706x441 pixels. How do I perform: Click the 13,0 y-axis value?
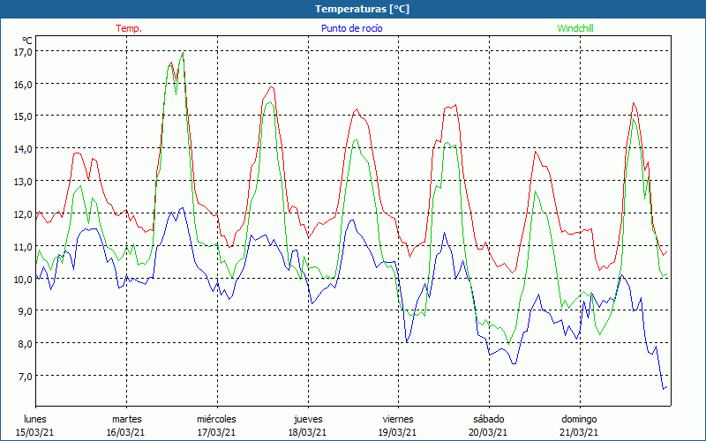24,181
